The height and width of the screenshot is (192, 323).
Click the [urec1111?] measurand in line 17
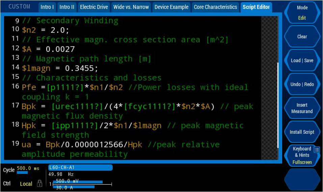[77, 107]
